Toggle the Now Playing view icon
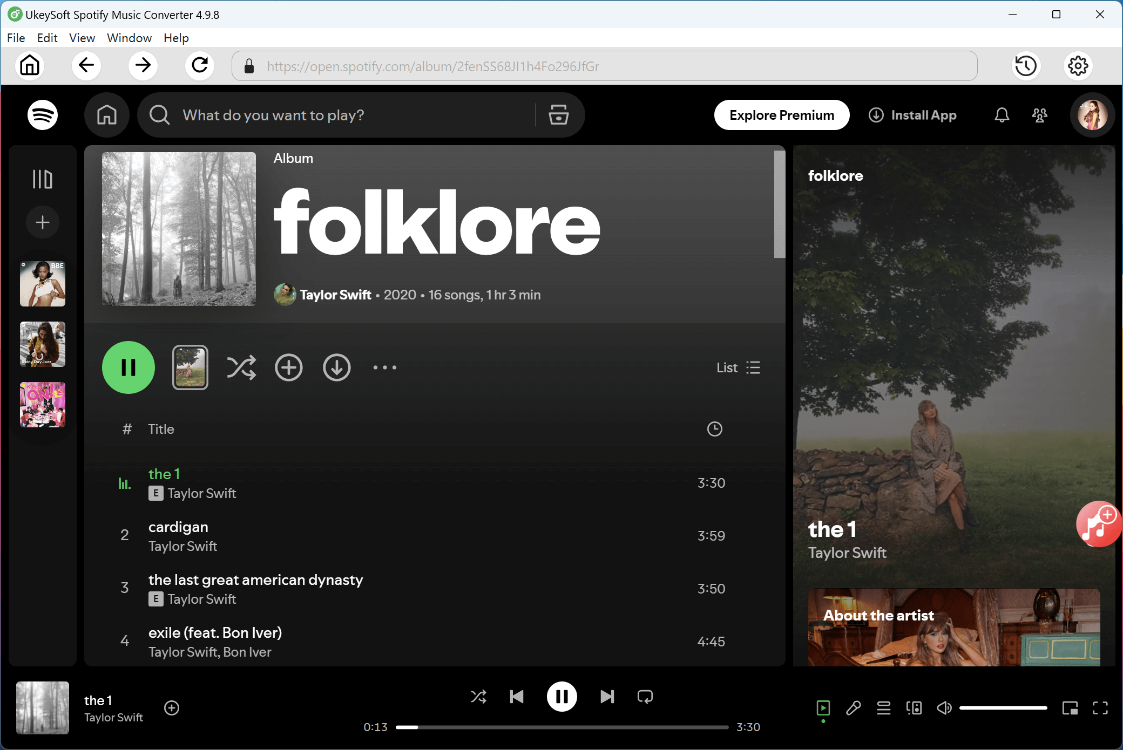1123x750 pixels. click(823, 707)
